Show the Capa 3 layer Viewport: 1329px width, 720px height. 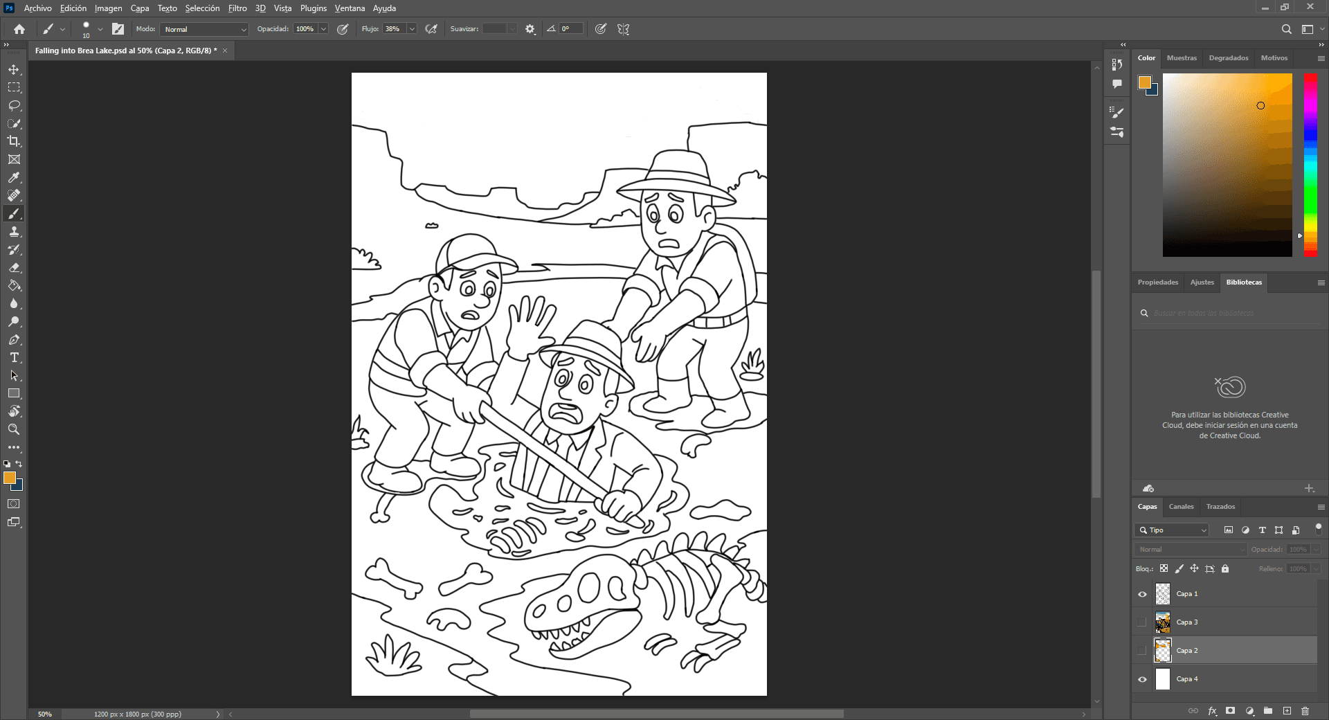(x=1142, y=622)
